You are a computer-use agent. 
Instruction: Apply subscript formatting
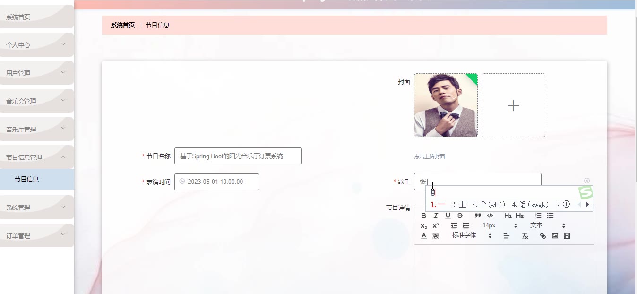click(423, 226)
